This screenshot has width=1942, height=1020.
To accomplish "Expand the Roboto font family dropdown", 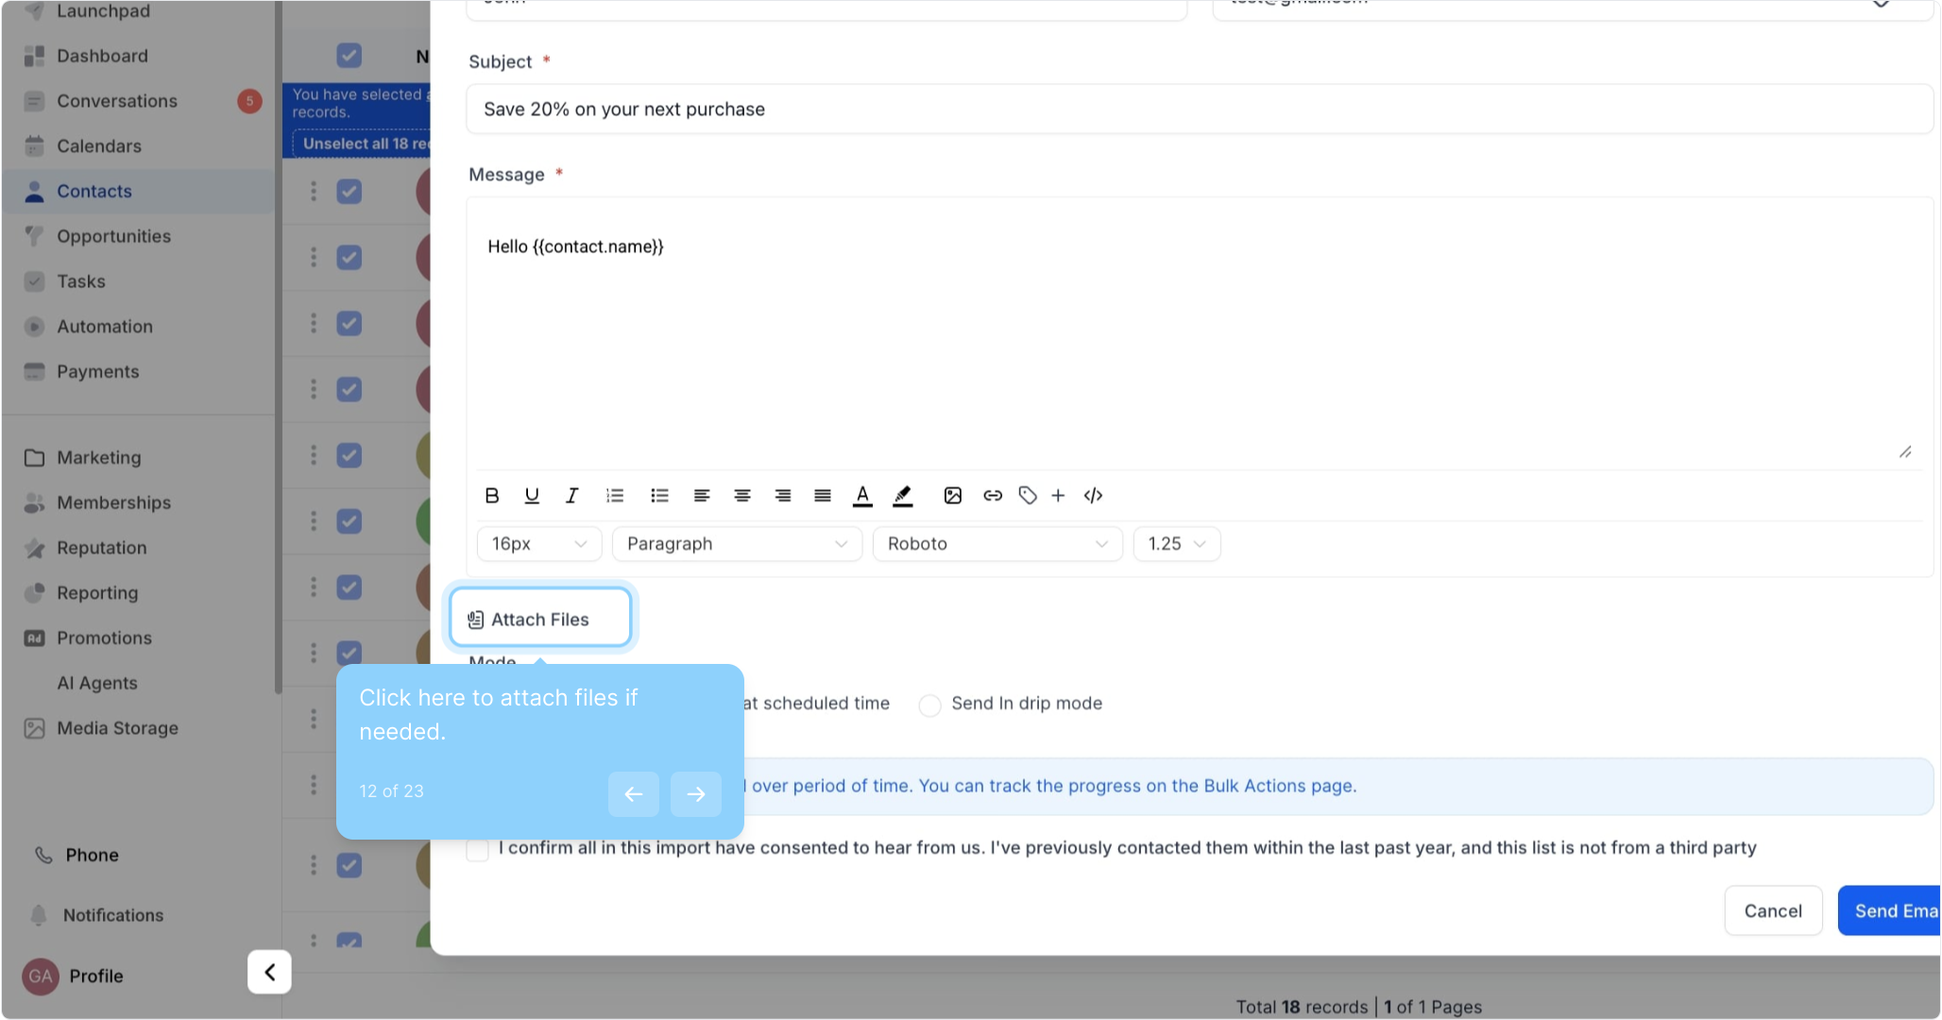I will 997,544.
